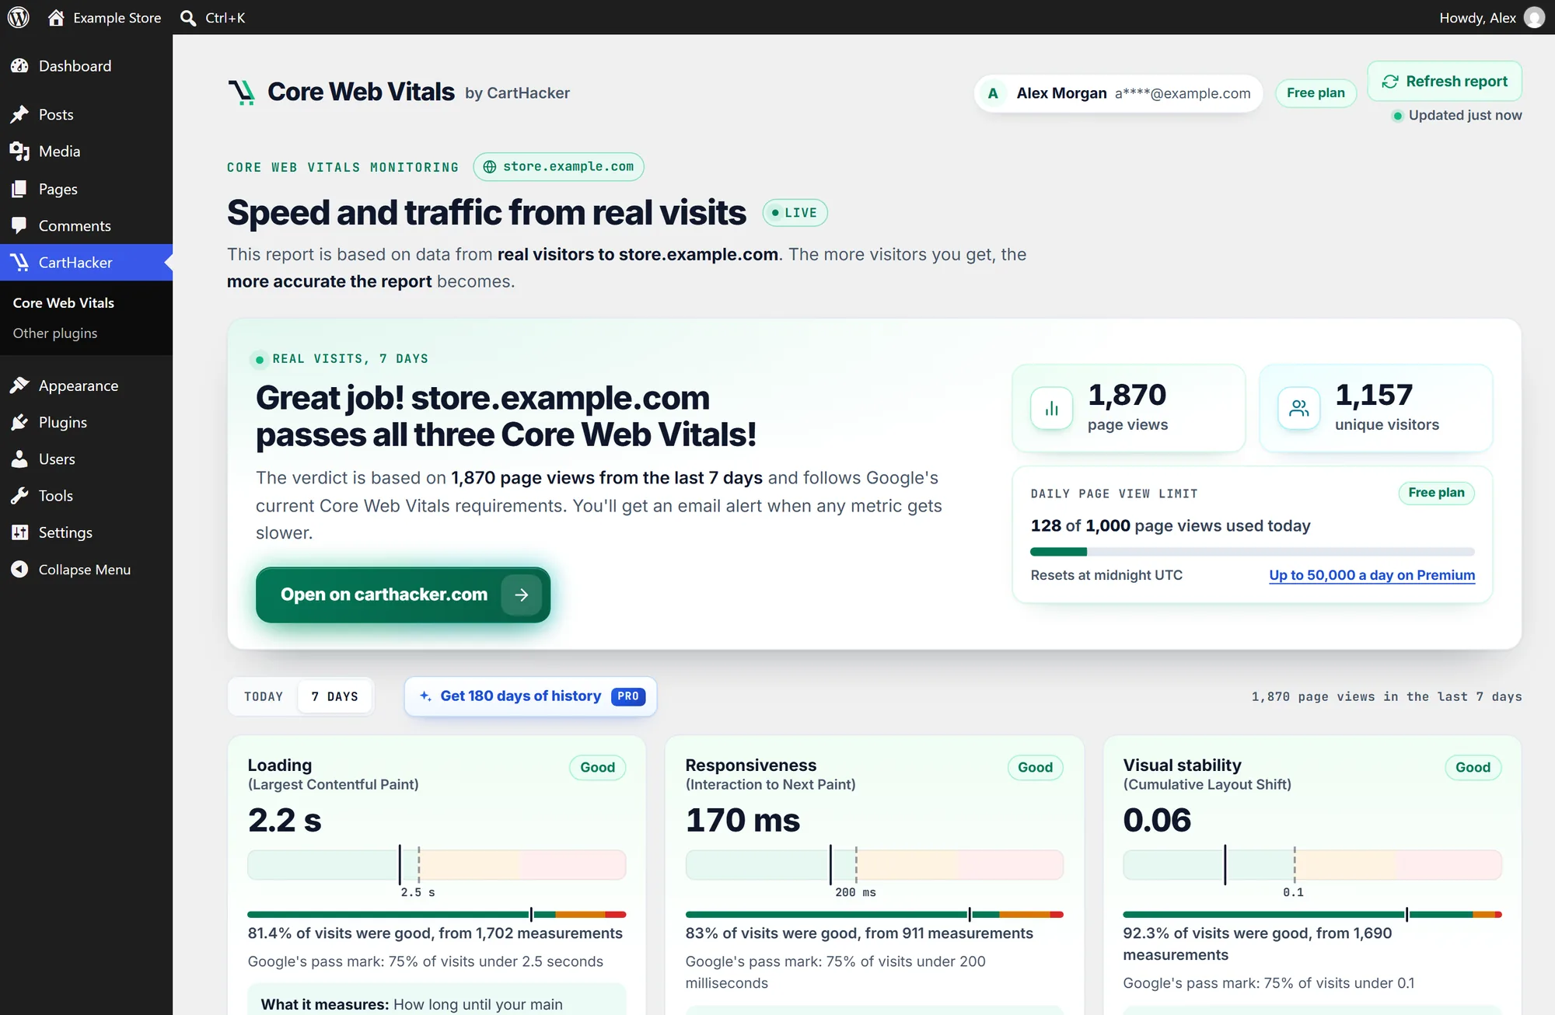Screen dimensions: 1555x1015
Task: Click the Appearance brush icon
Action: click(x=19, y=385)
